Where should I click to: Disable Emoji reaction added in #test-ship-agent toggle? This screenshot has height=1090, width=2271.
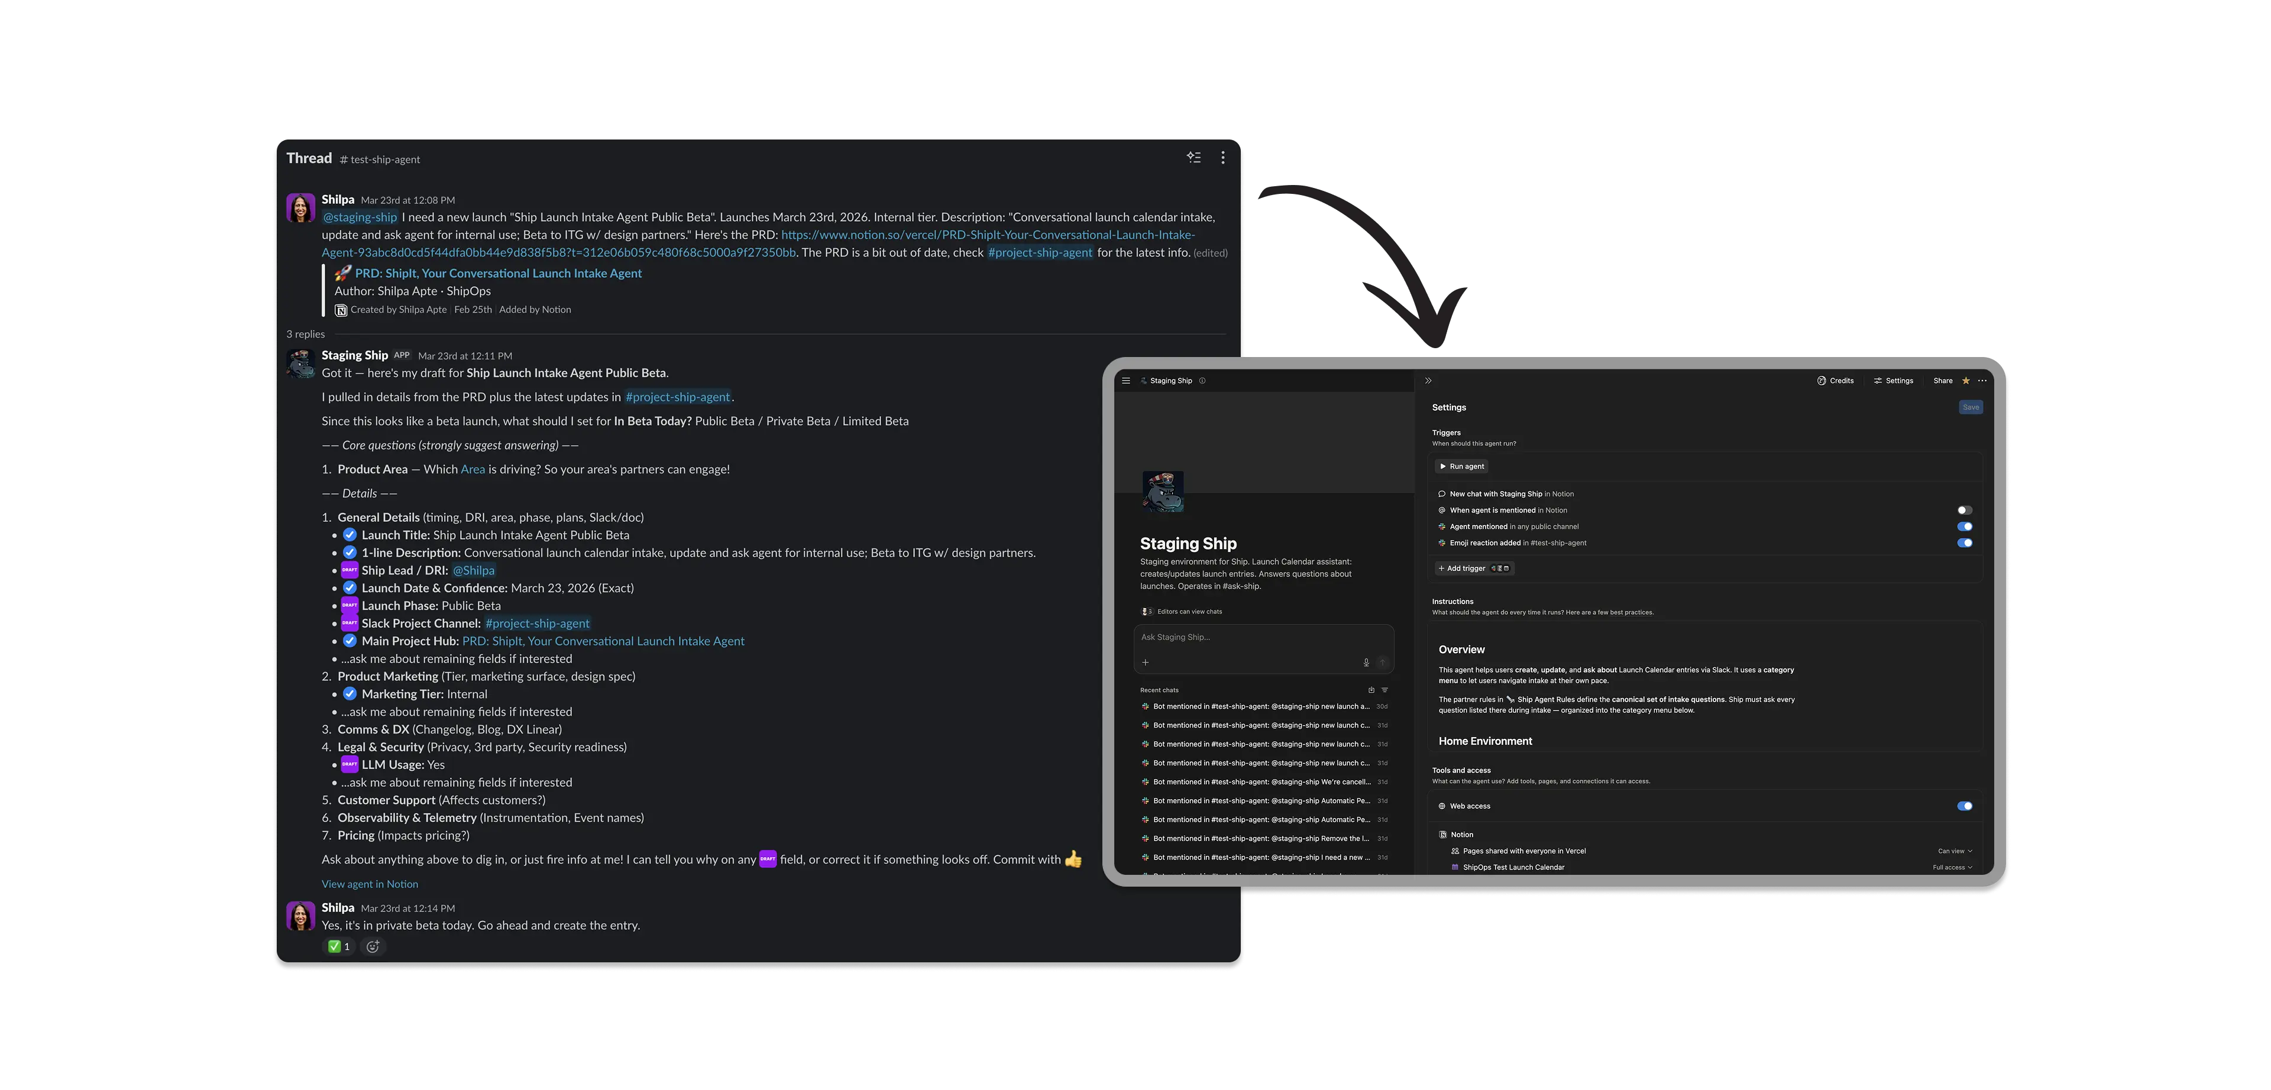pos(1964,543)
